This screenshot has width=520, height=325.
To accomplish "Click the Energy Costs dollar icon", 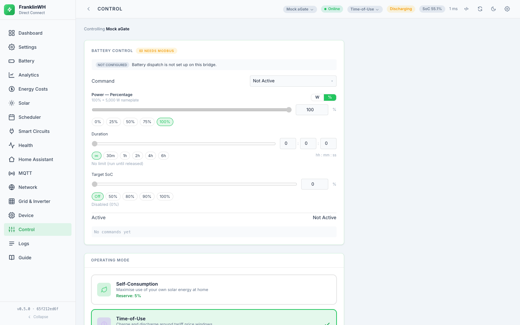I will (12, 89).
